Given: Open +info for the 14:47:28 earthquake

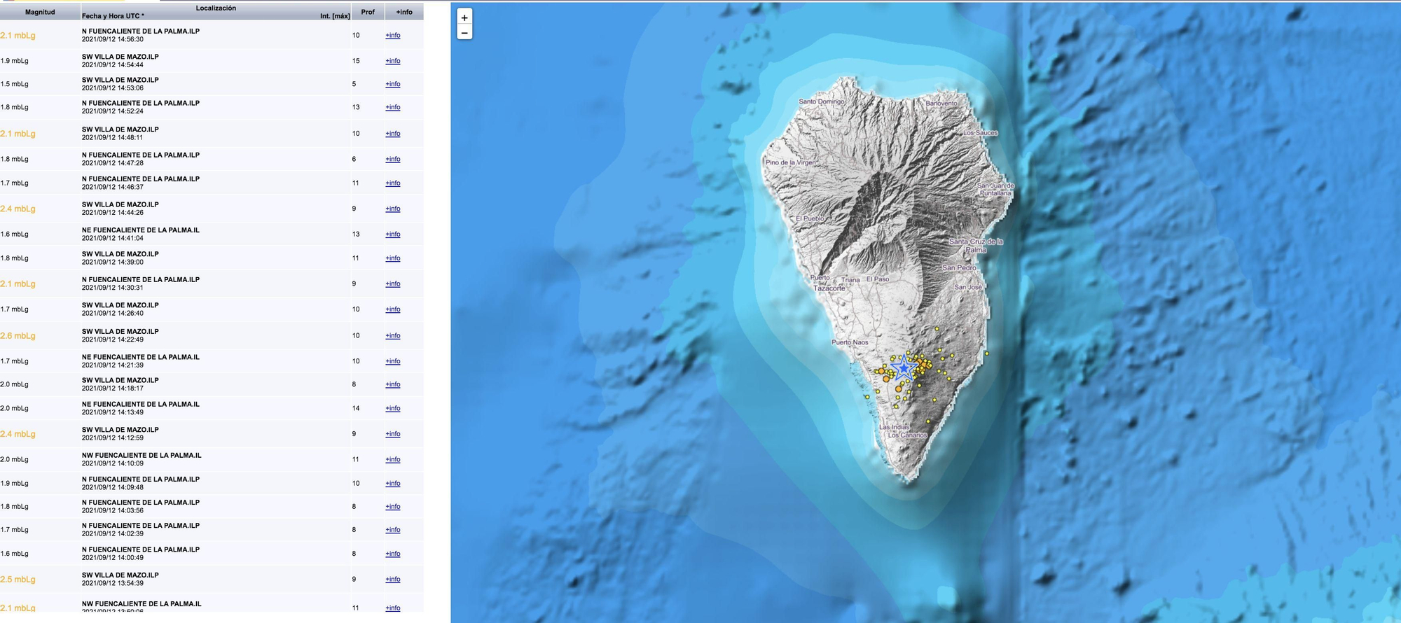Looking at the screenshot, I should click(x=393, y=159).
